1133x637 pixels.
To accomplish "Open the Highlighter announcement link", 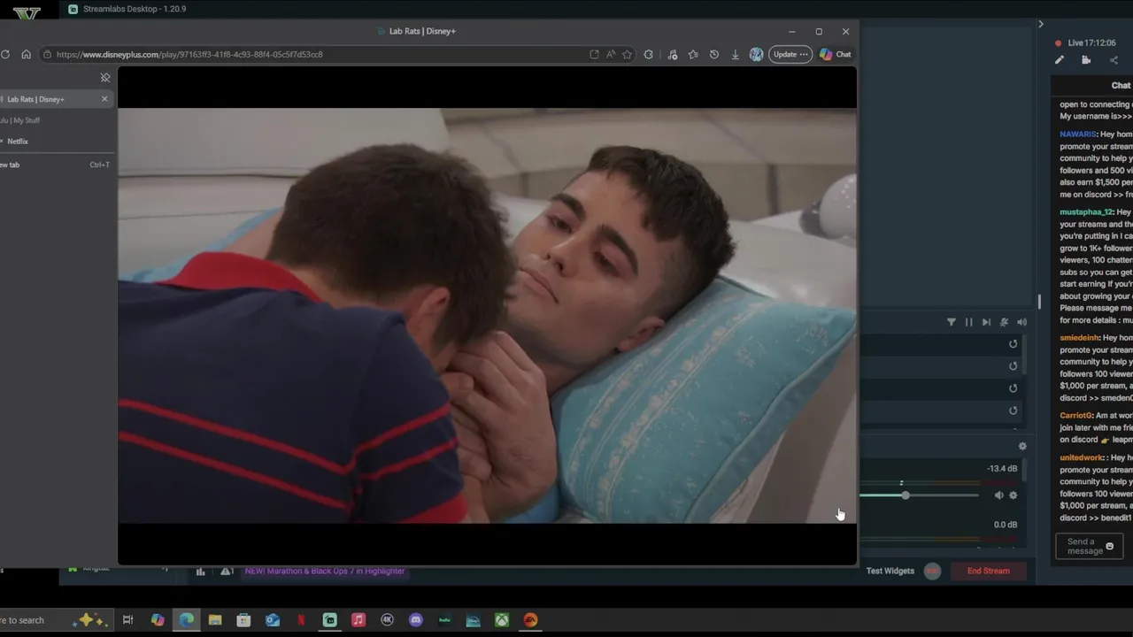I will pyautogui.click(x=325, y=571).
